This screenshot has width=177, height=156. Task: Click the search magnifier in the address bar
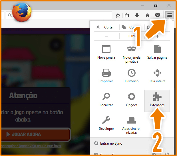click(10, 15)
